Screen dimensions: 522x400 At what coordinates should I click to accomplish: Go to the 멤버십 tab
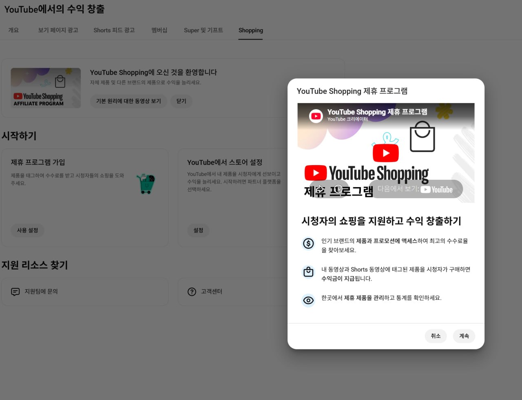[x=159, y=30]
